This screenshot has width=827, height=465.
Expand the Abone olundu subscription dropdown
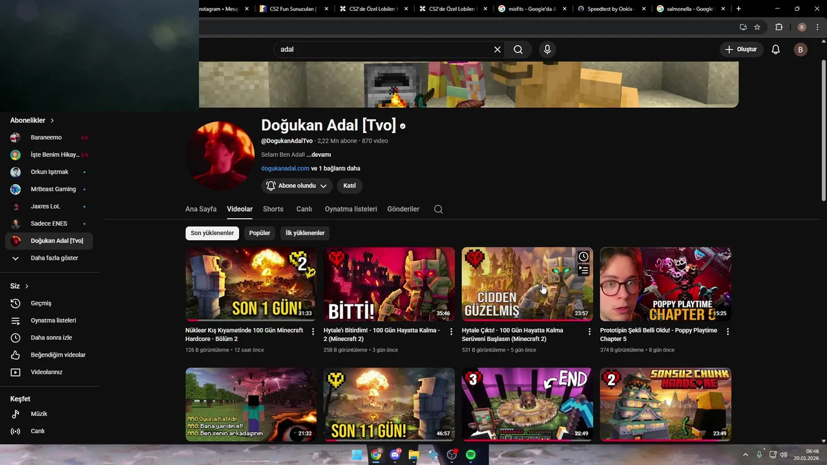point(298,186)
